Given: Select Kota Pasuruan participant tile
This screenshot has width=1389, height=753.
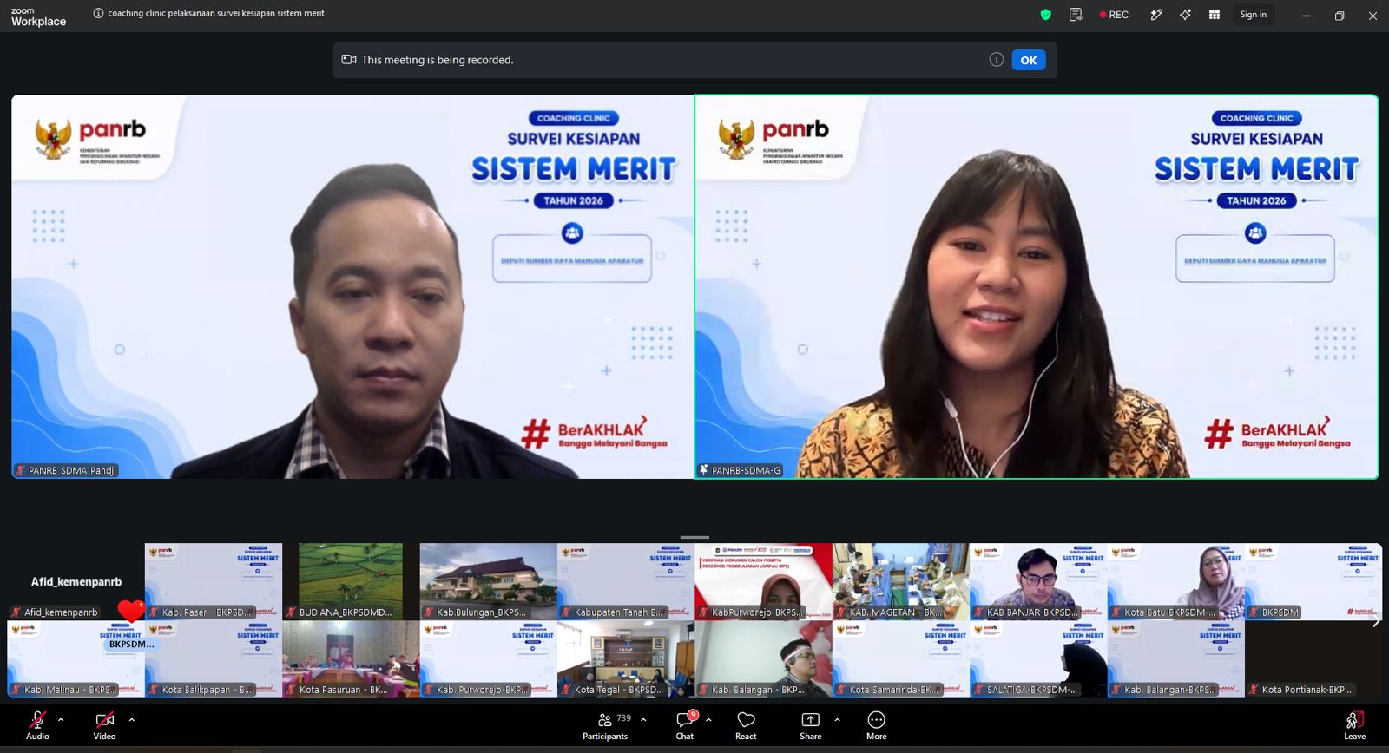Looking at the screenshot, I should pos(351,659).
